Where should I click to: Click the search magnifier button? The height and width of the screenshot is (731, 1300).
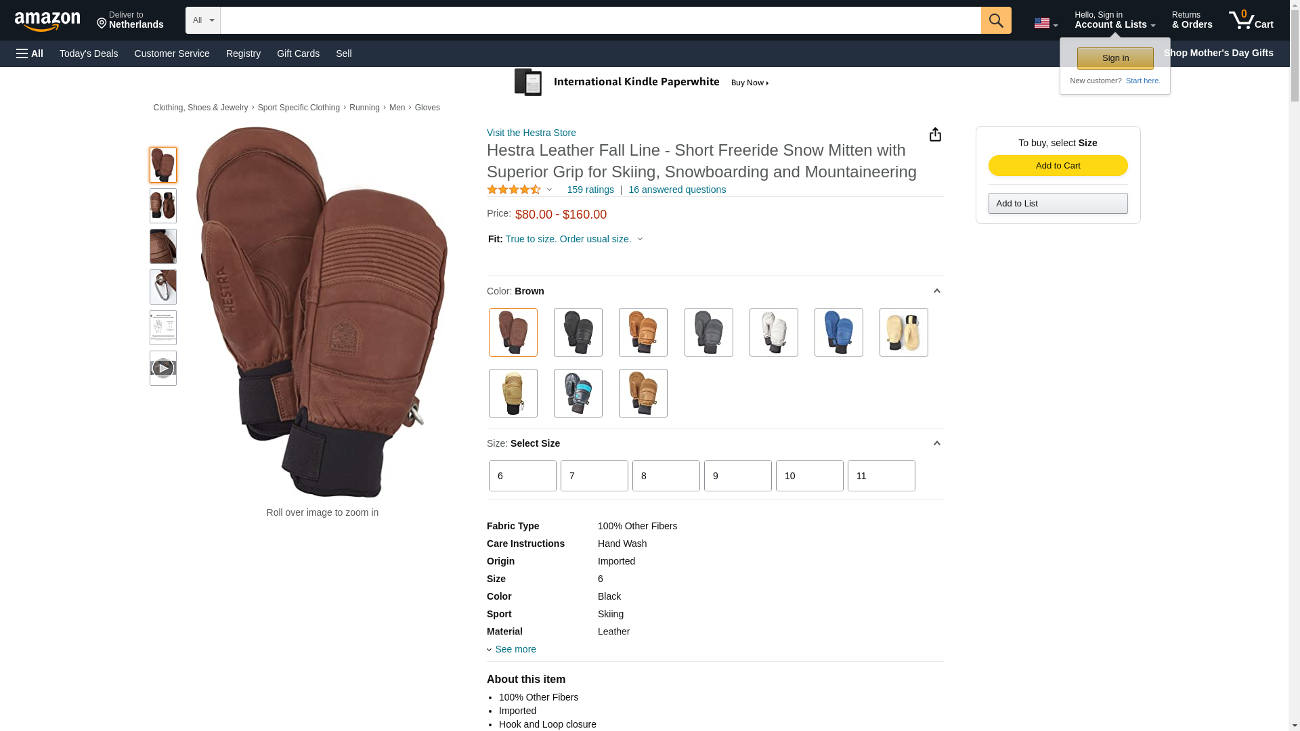click(996, 20)
